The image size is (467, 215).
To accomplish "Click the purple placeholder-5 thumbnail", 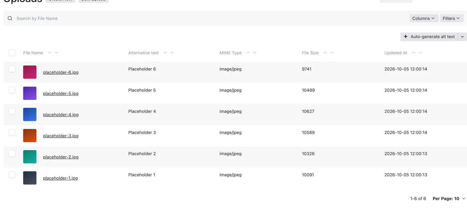I will coord(30,93).
